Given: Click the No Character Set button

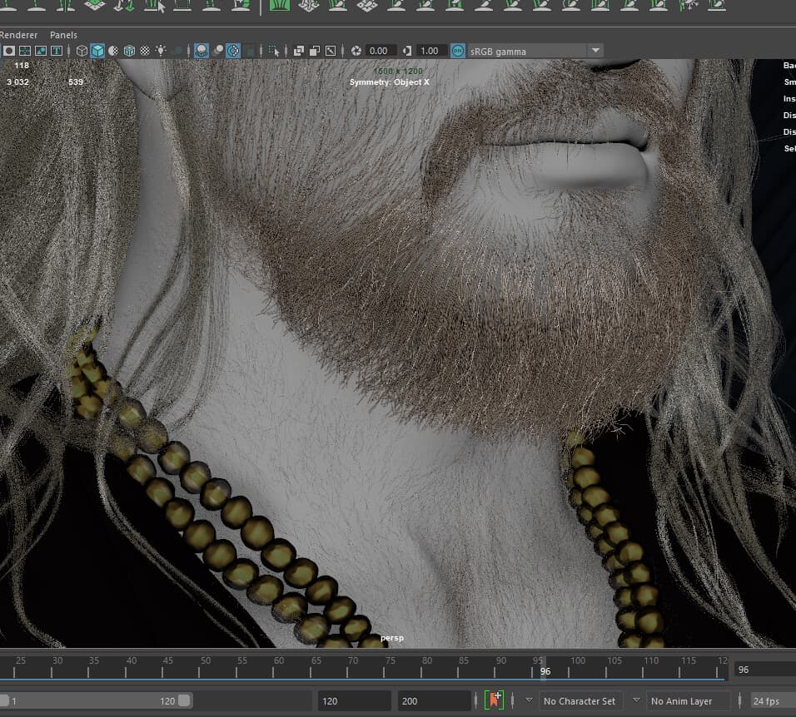Looking at the screenshot, I should [x=580, y=701].
